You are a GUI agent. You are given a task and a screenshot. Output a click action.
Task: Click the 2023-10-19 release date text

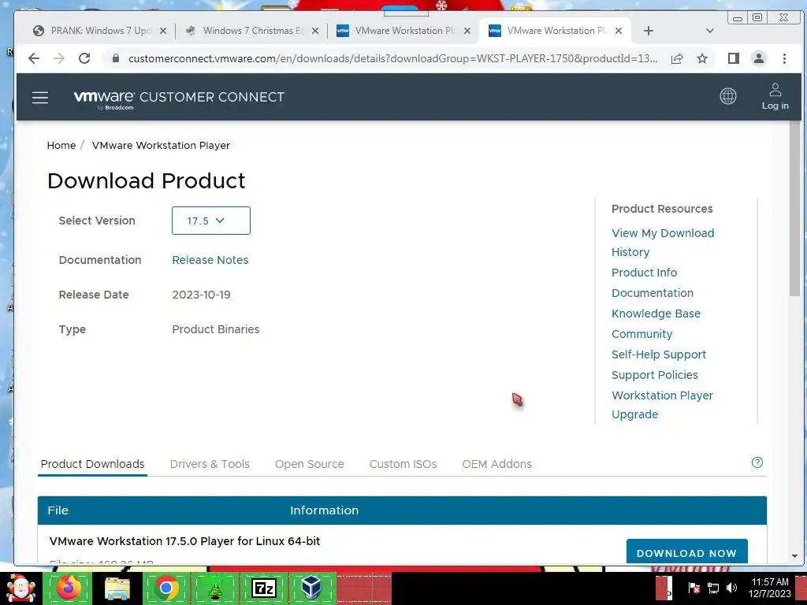pyautogui.click(x=201, y=295)
